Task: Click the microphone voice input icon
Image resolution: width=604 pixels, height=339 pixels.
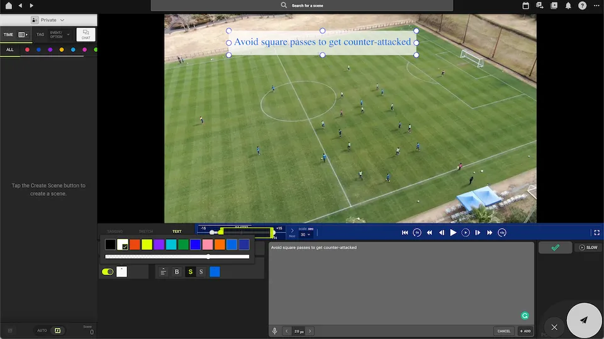Action: pyautogui.click(x=275, y=331)
